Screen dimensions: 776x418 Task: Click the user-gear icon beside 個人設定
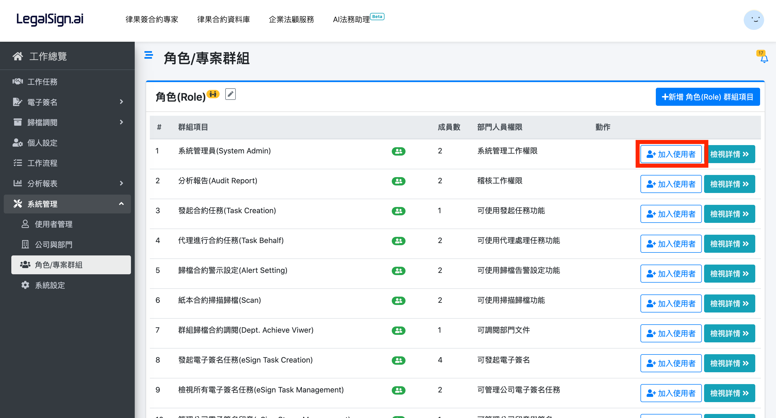click(18, 143)
